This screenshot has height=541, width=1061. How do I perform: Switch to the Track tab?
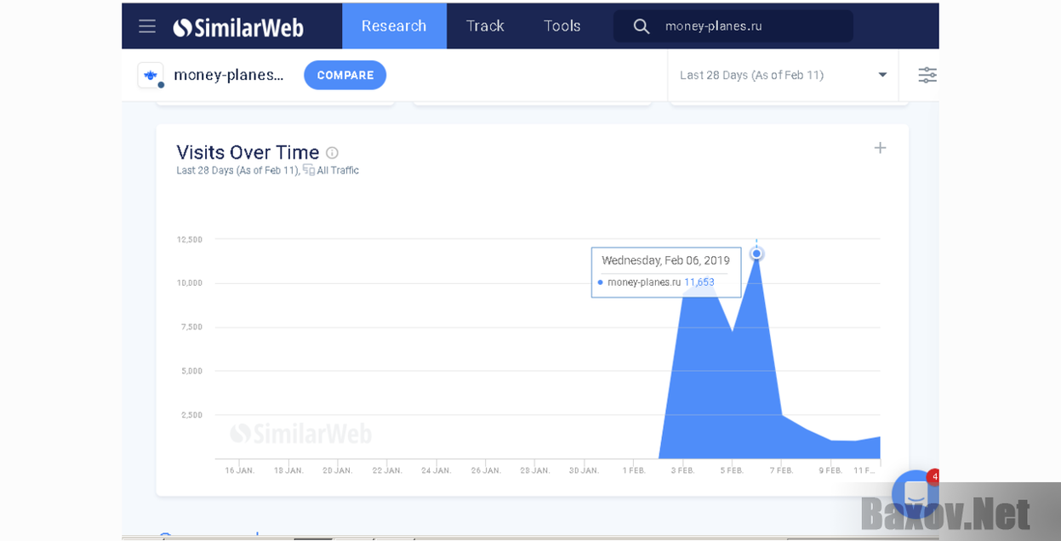pyautogui.click(x=485, y=26)
